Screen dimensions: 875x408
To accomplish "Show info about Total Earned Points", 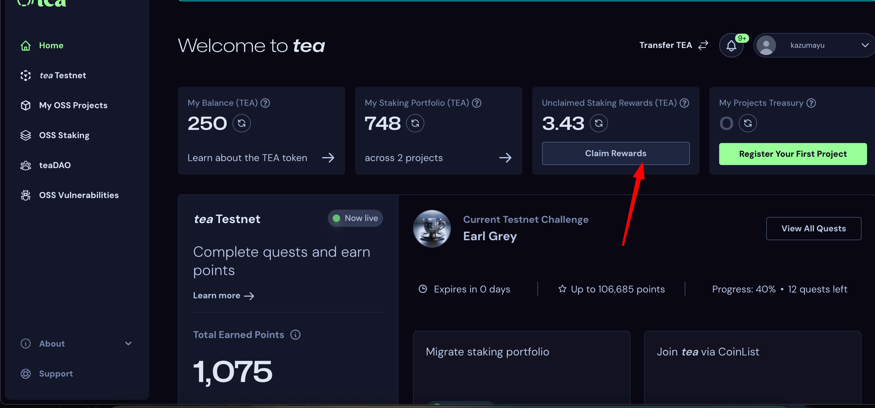I will 295,335.
